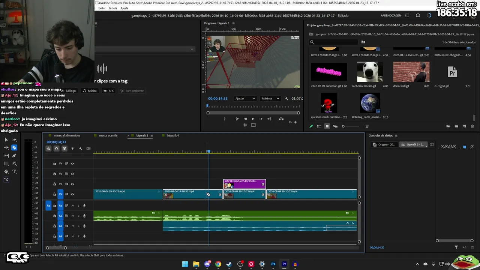Open the captions track options (CC)
Viewport: 480px width, 270px height.
click(x=88, y=148)
